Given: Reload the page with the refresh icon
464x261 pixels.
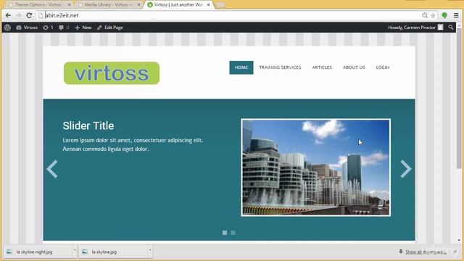Looking at the screenshot, I should click(29, 15).
